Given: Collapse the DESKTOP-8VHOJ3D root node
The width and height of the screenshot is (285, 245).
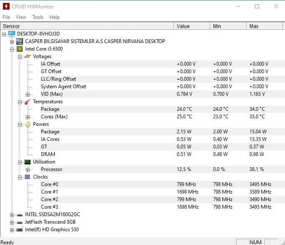Looking at the screenshot, I should [4, 34].
